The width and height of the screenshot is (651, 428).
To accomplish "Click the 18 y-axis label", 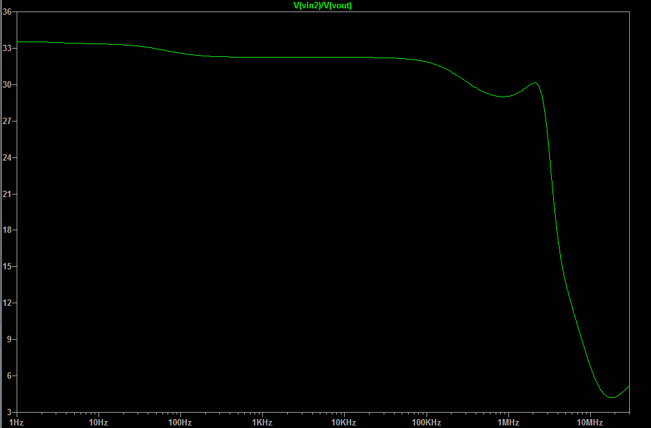I will [6, 230].
